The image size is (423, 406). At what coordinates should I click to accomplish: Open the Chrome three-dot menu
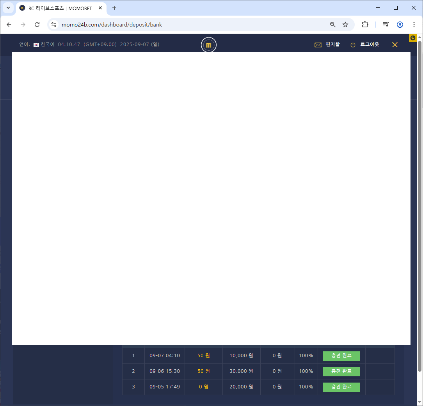(414, 25)
